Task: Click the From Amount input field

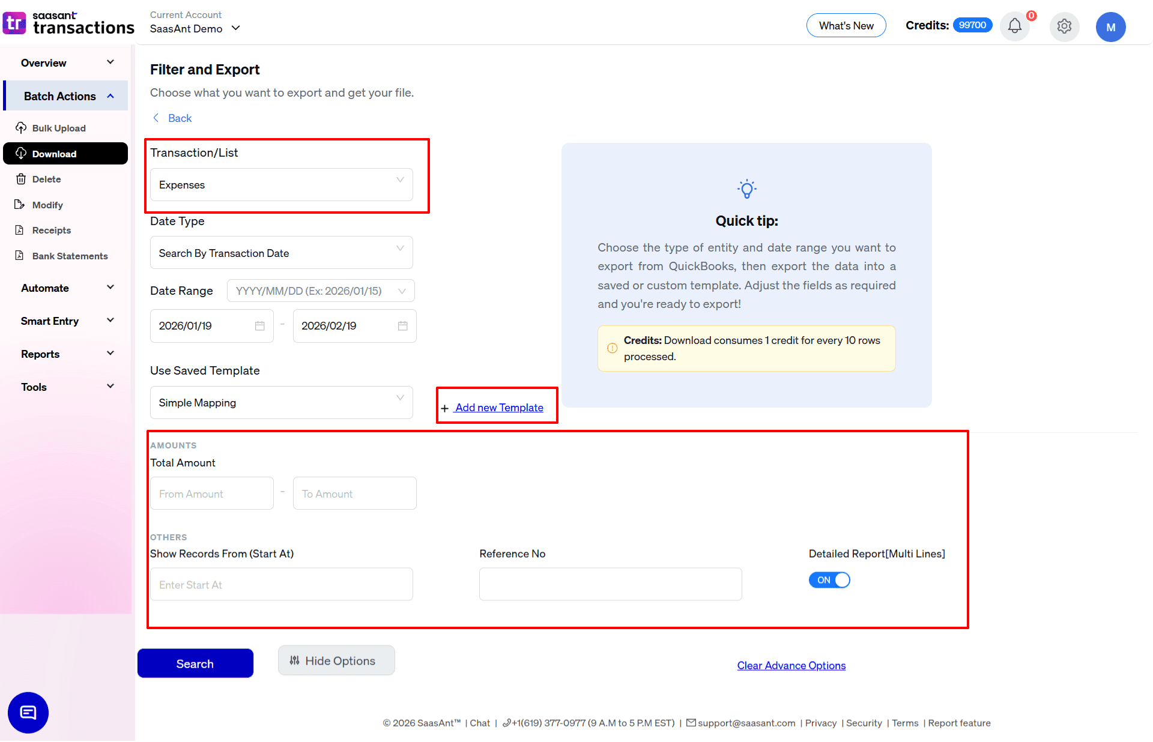Action: [x=211, y=493]
